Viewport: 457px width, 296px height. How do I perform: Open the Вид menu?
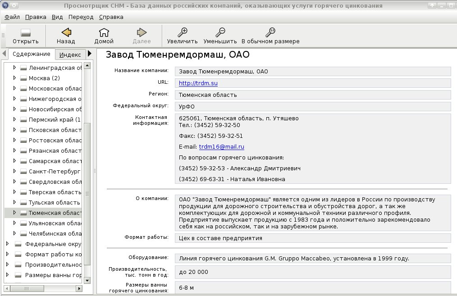tap(57, 17)
